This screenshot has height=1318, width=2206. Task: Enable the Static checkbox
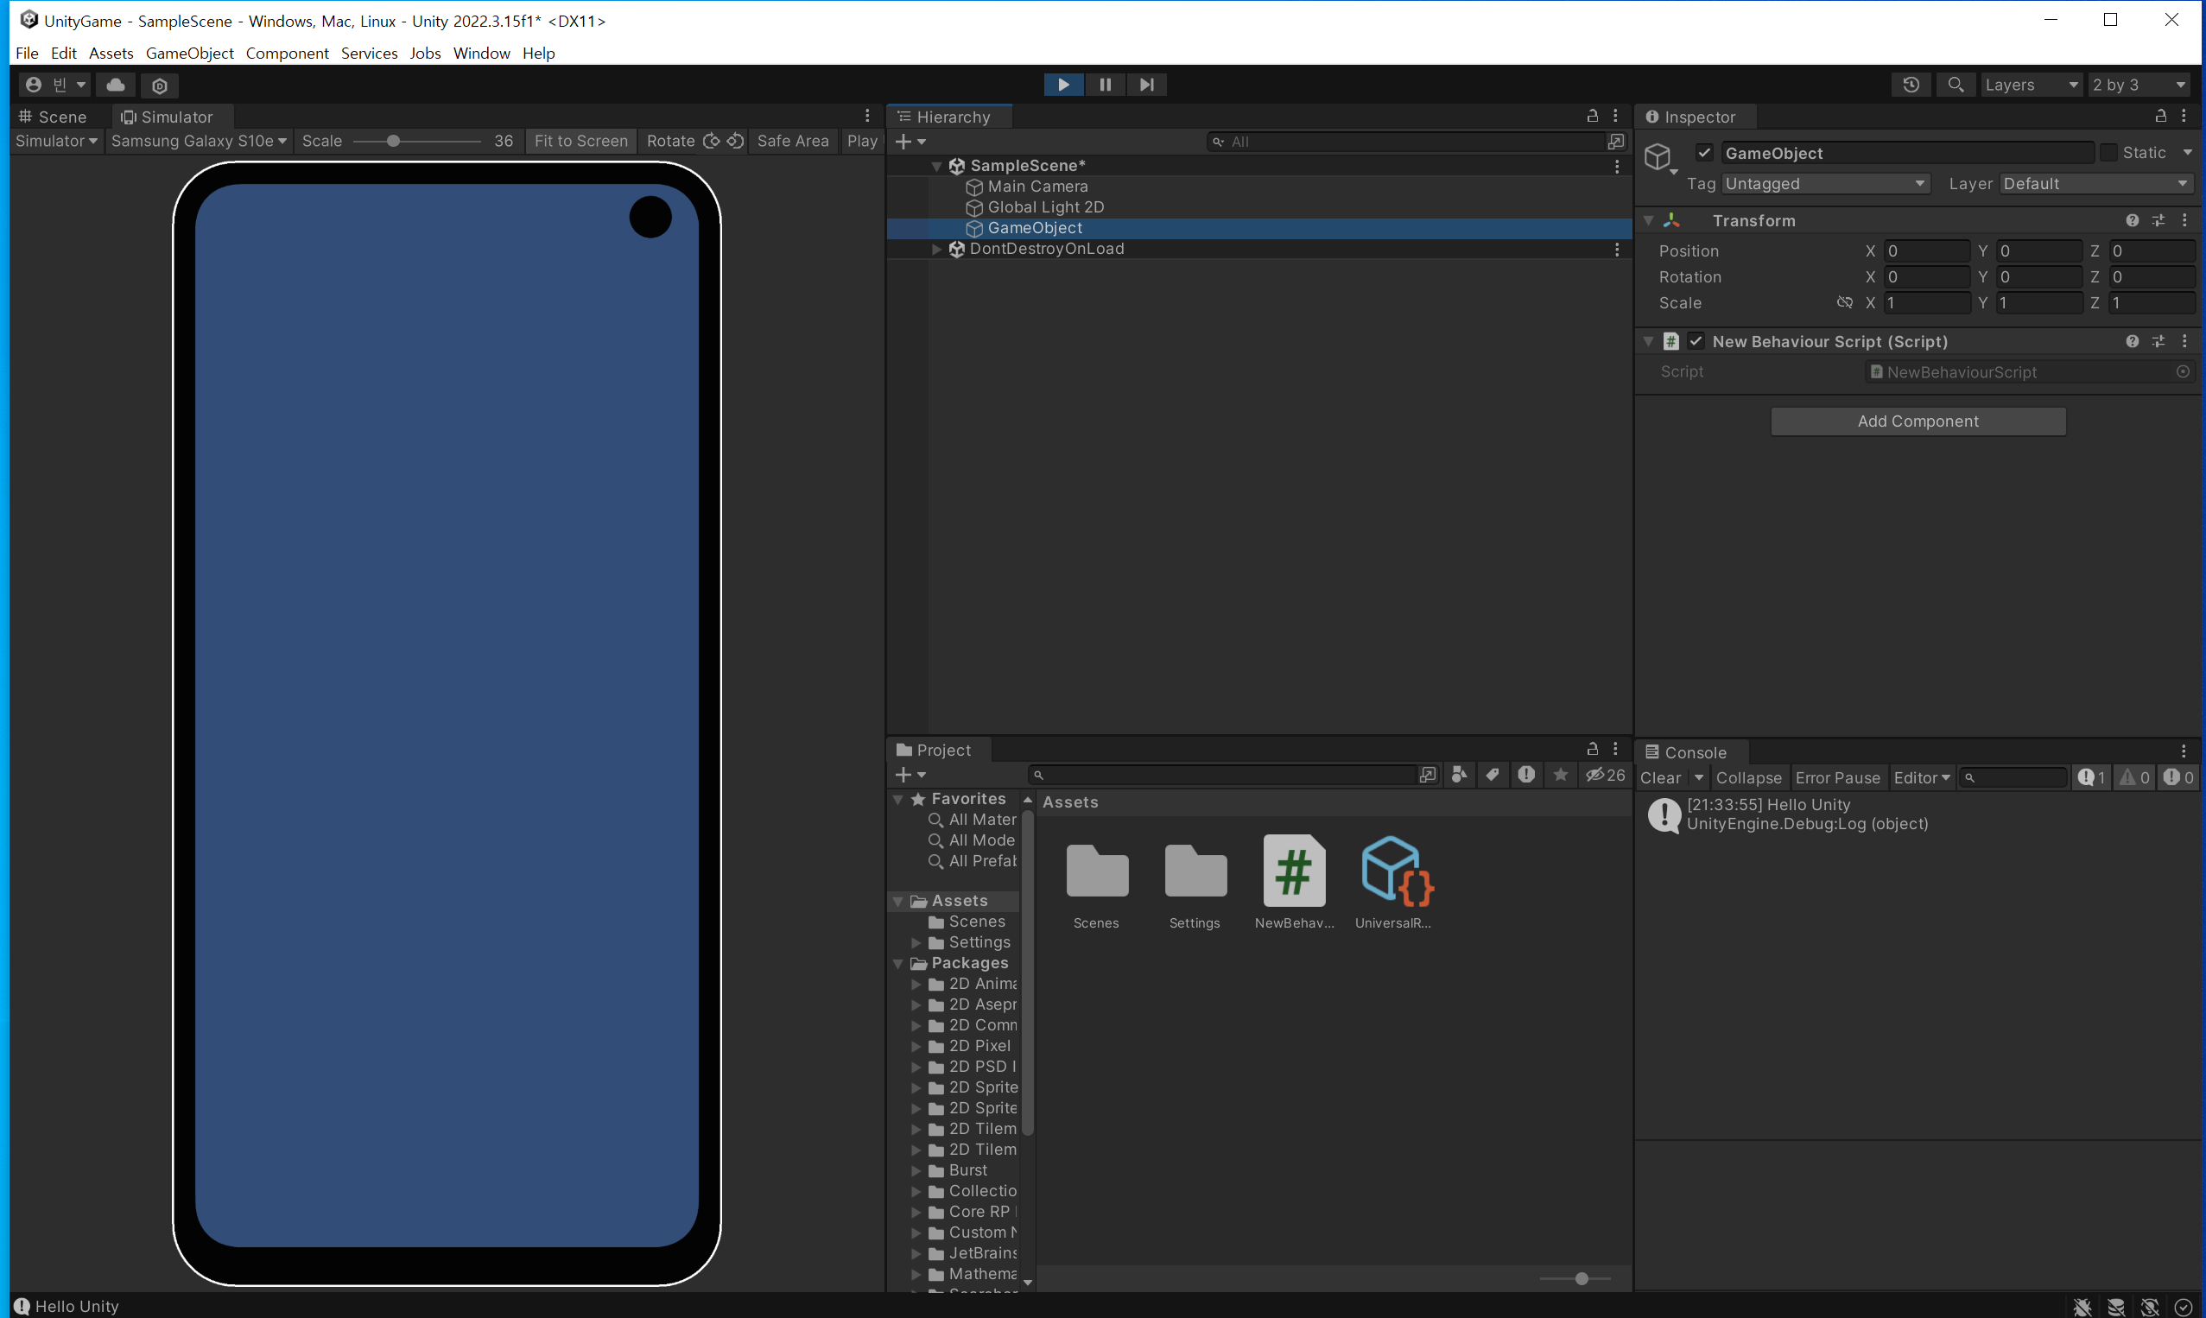click(2108, 153)
